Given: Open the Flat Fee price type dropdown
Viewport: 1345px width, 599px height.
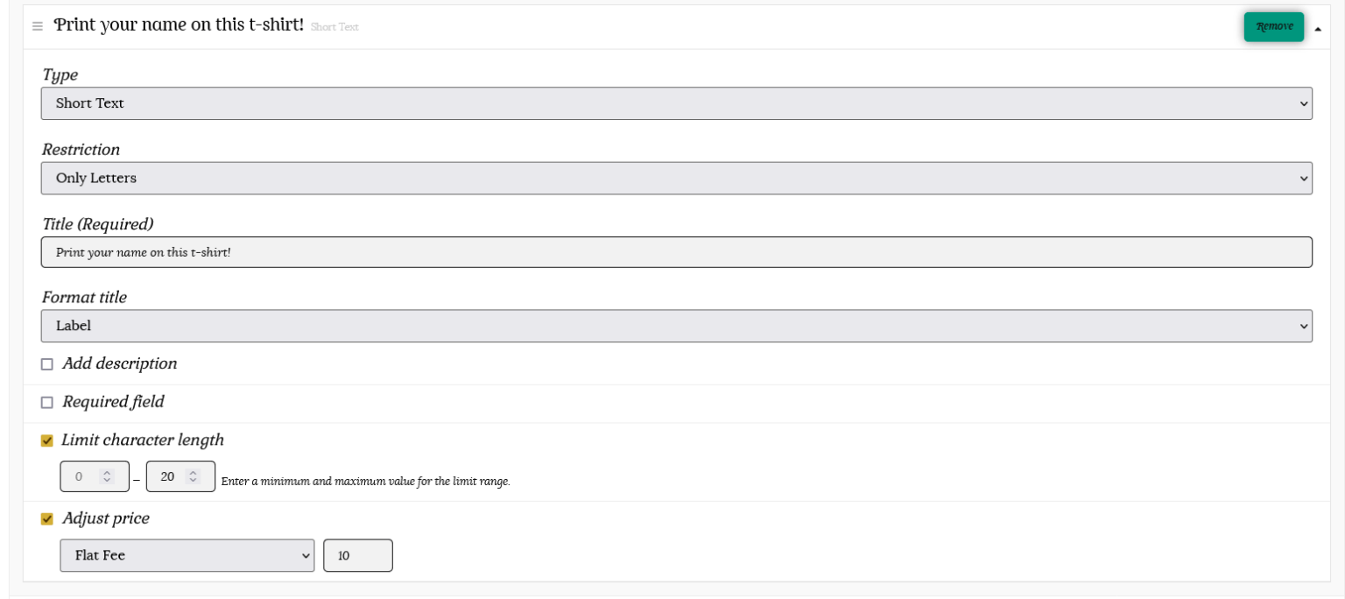Looking at the screenshot, I should click(187, 555).
